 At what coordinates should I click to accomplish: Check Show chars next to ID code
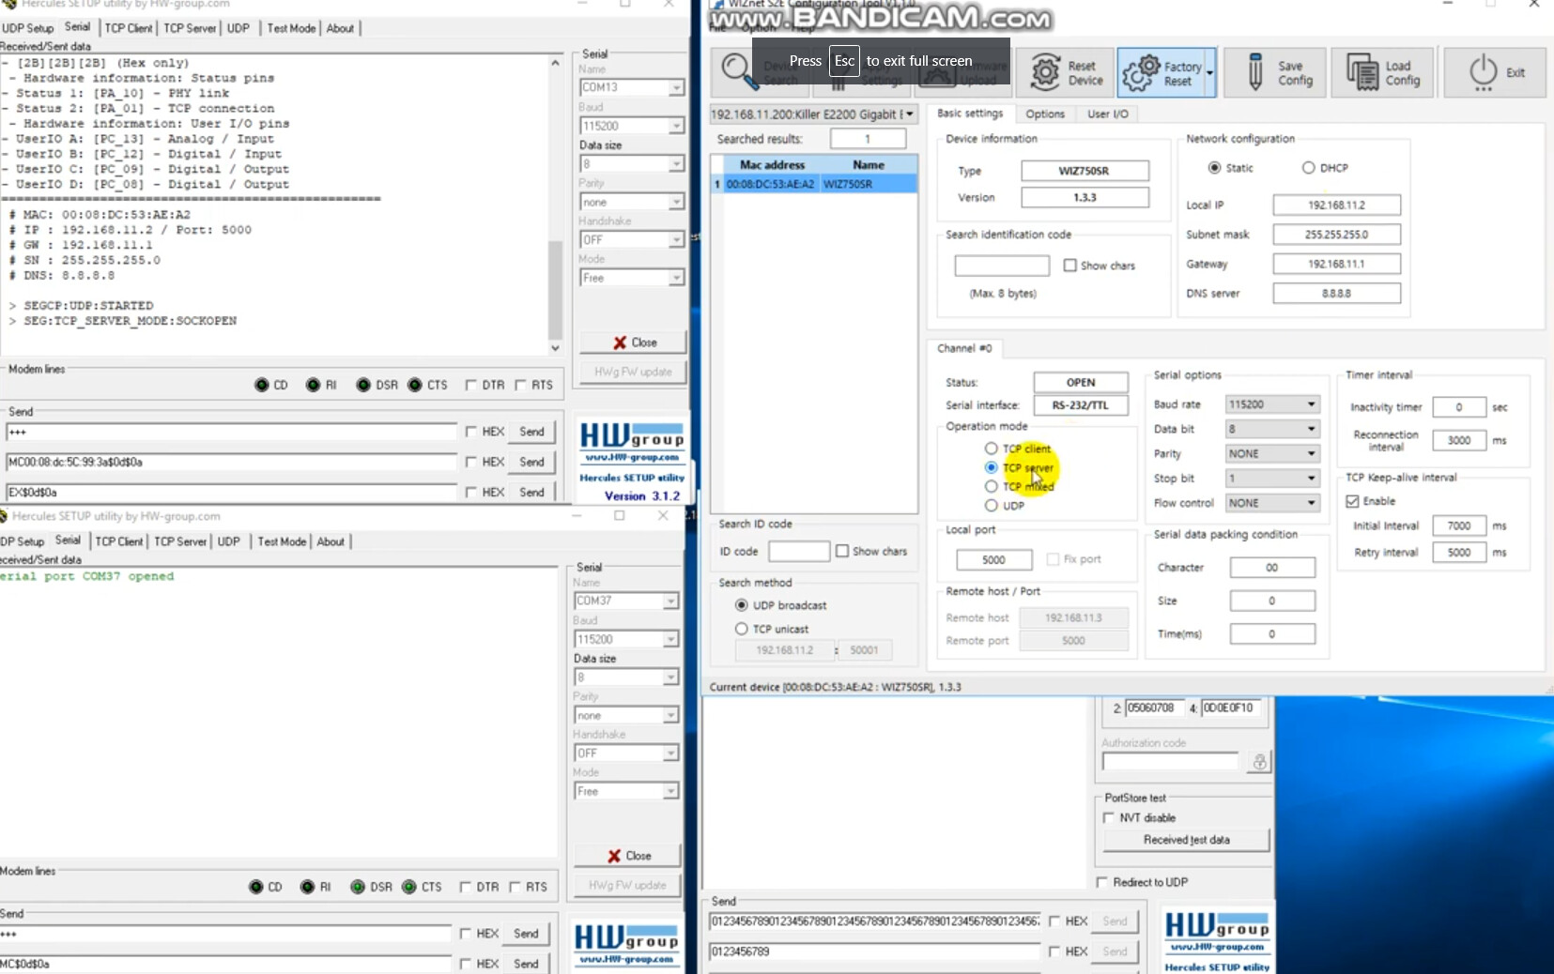(842, 551)
